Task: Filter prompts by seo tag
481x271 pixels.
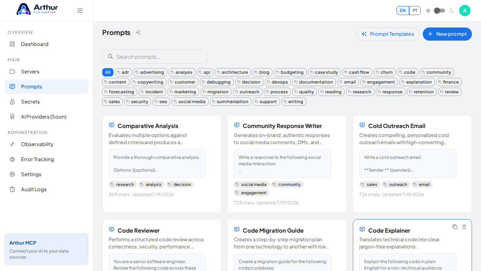Action: tap(161, 102)
